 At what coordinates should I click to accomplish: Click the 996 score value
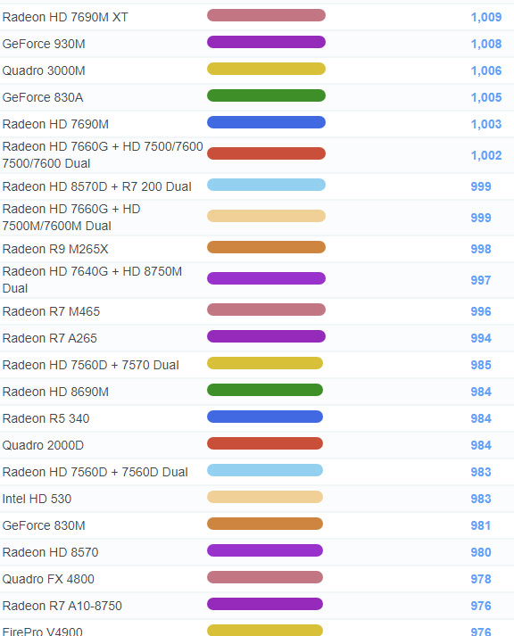click(481, 311)
